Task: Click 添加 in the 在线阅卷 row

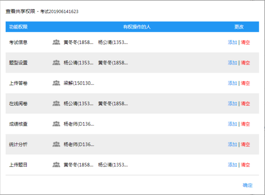Action: (232, 103)
